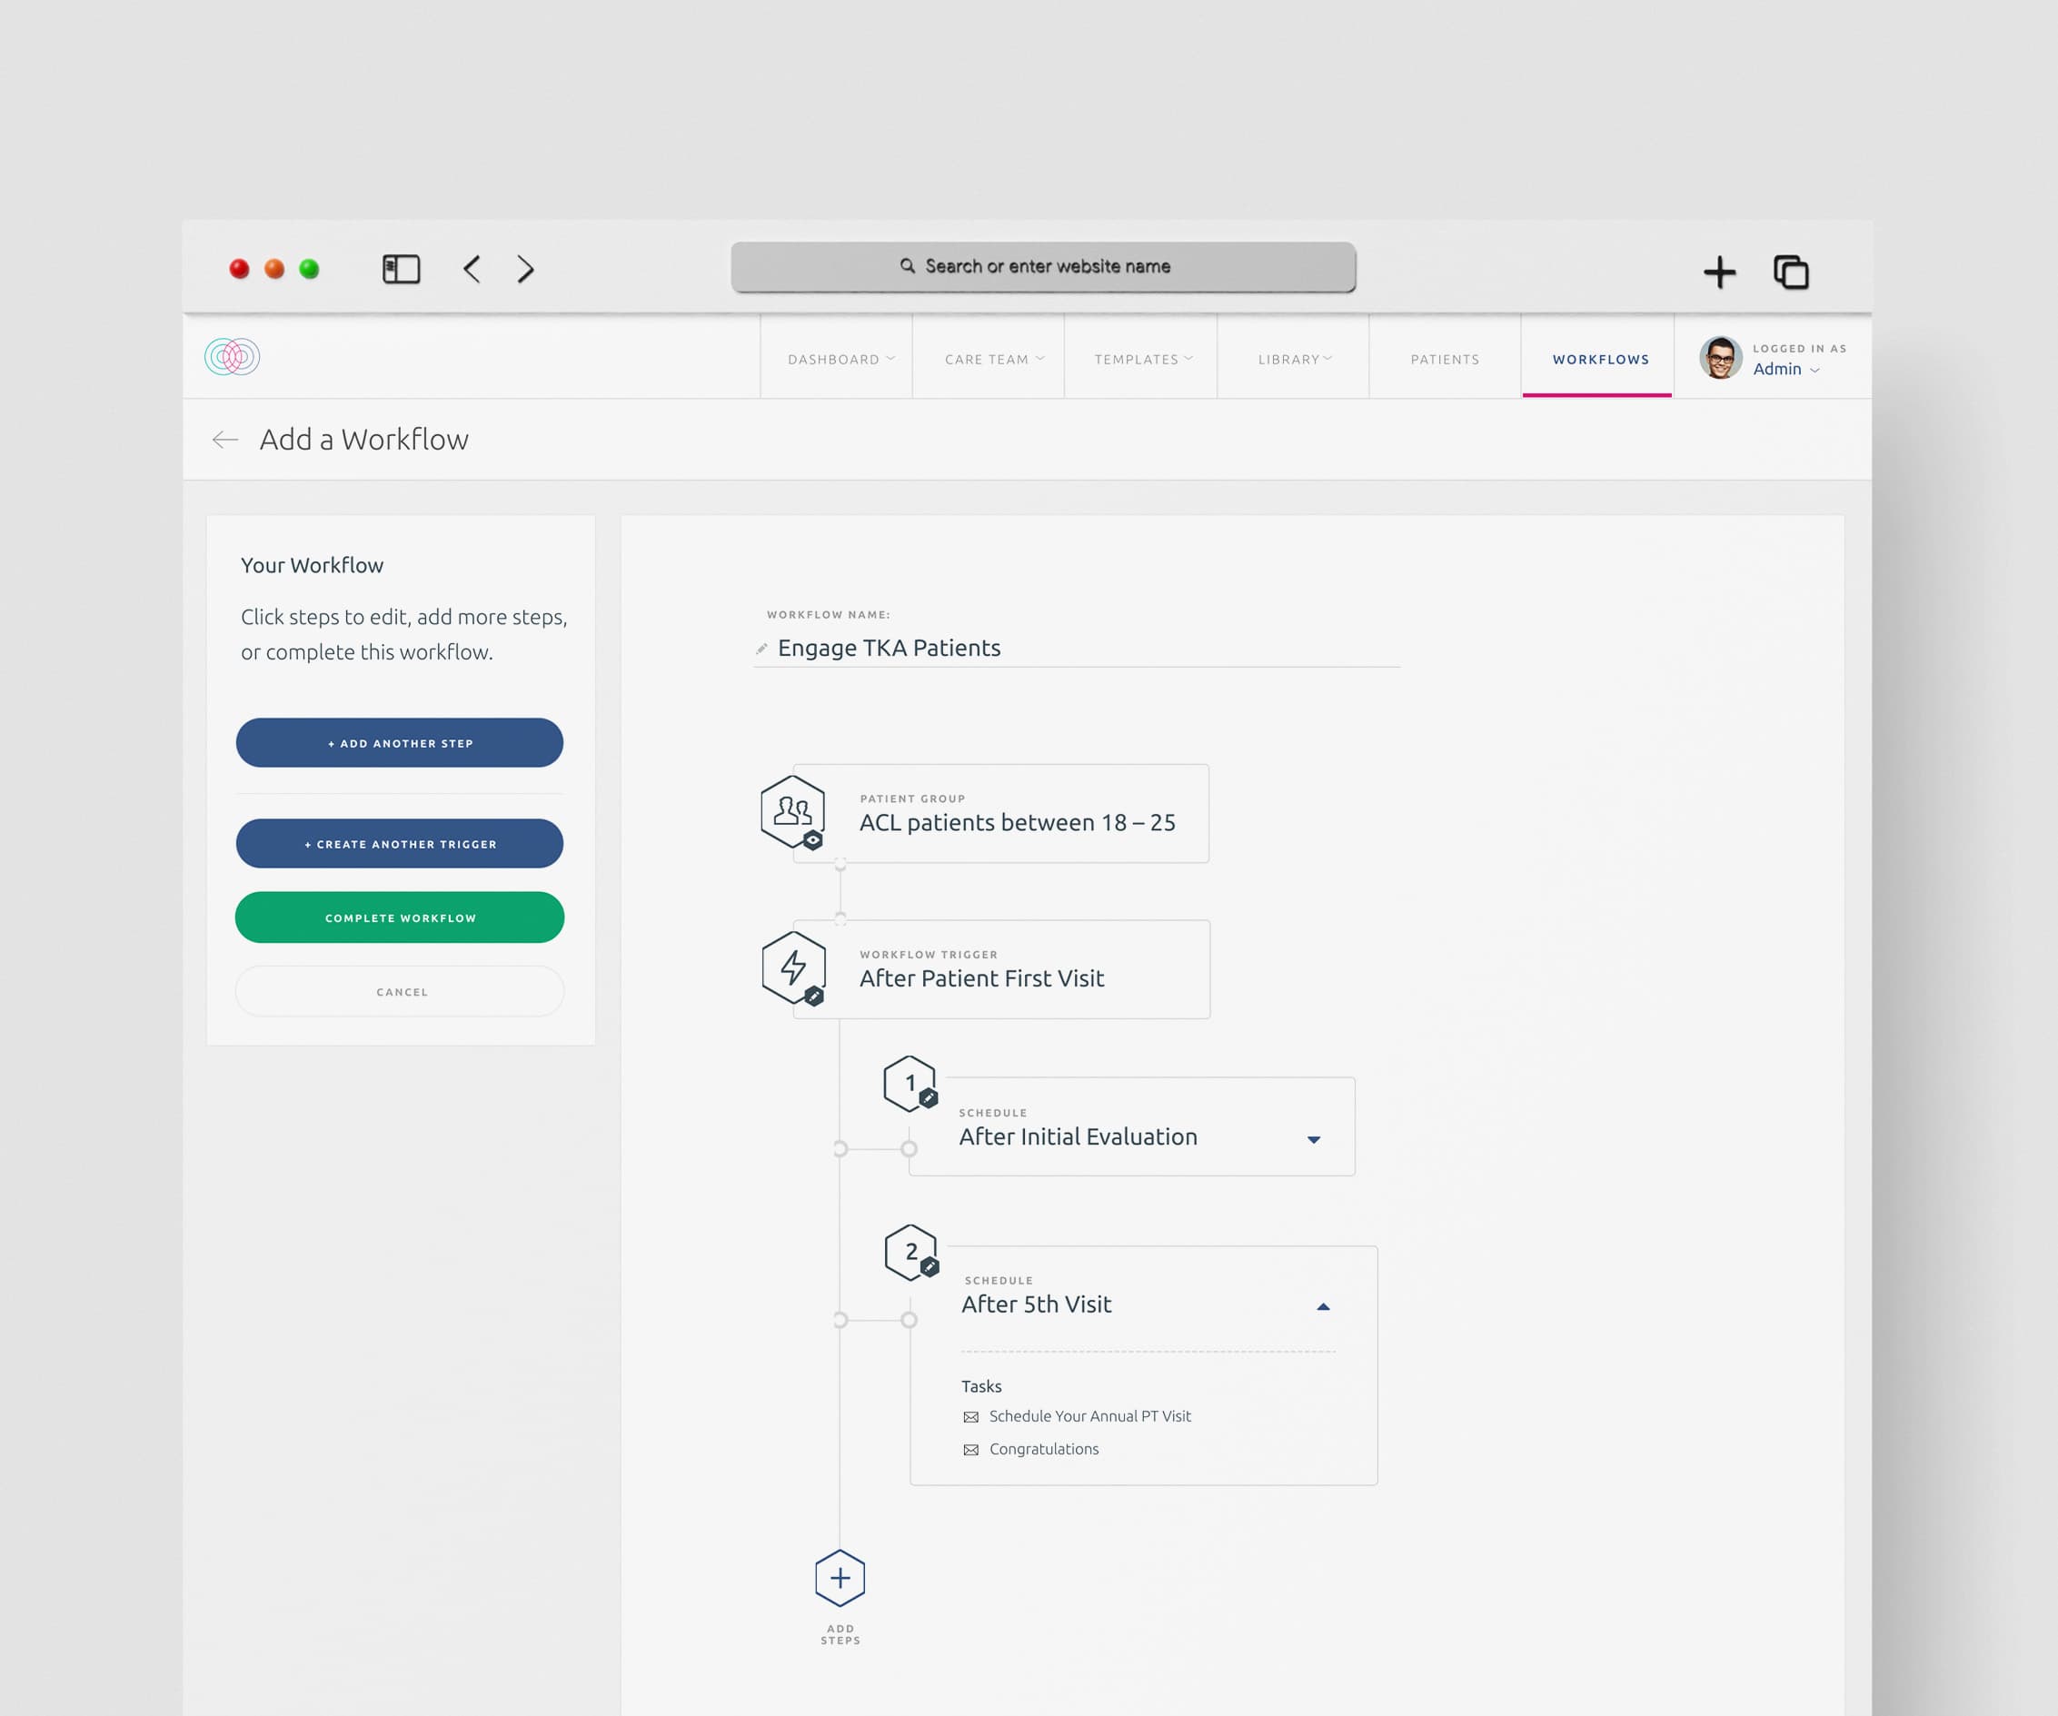The image size is (2058, 1716).
Task: Open the Care Team dropdown menu
Action: pyautogui.click(x=993, y=360)
